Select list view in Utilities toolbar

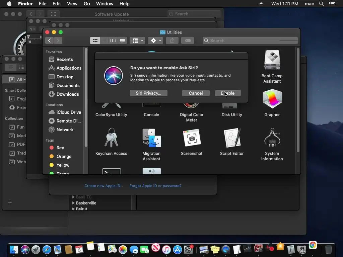(x=104, y=40)
